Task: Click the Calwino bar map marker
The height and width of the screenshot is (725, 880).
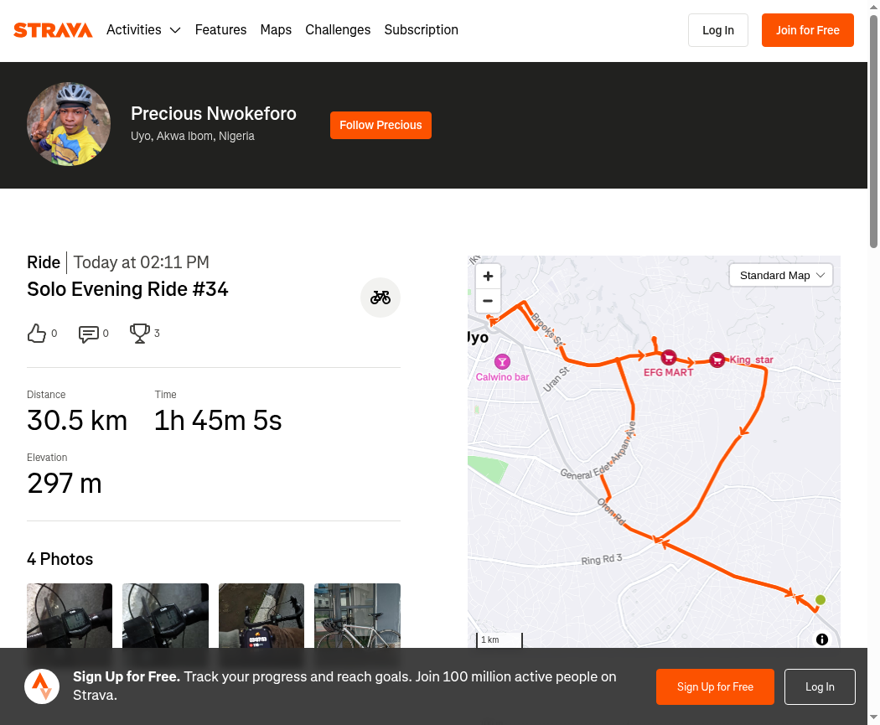Action: 502,362
